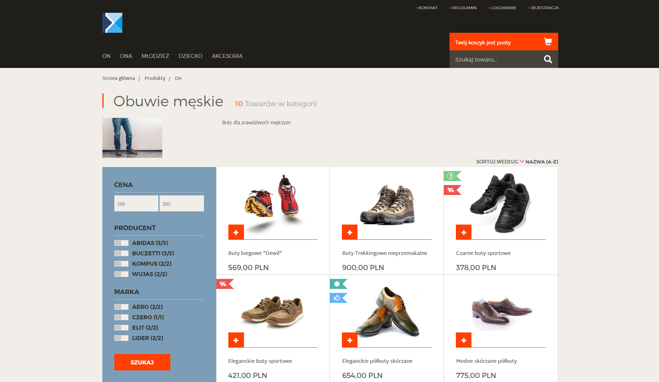This screenshot has width=659, height=382.
Task: Open the Eleganckie buty sportowe title link
Action: pyautogui.click(x=260, y=361)
